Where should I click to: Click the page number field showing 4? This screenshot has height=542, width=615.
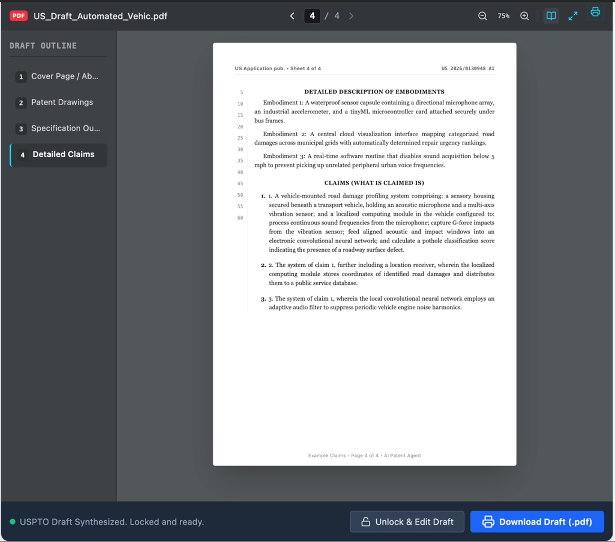coord(312,16)
